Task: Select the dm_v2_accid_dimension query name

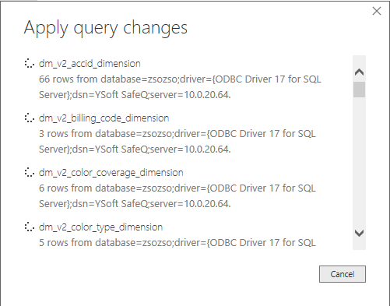Action: tap(90, 64)
